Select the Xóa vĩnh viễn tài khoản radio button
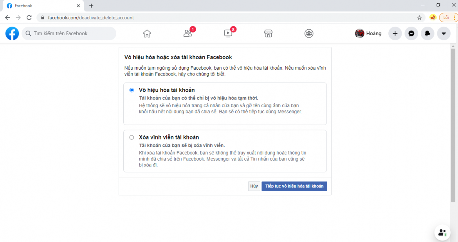The height and width of the screenshot is (242, 458). [132, 137]
